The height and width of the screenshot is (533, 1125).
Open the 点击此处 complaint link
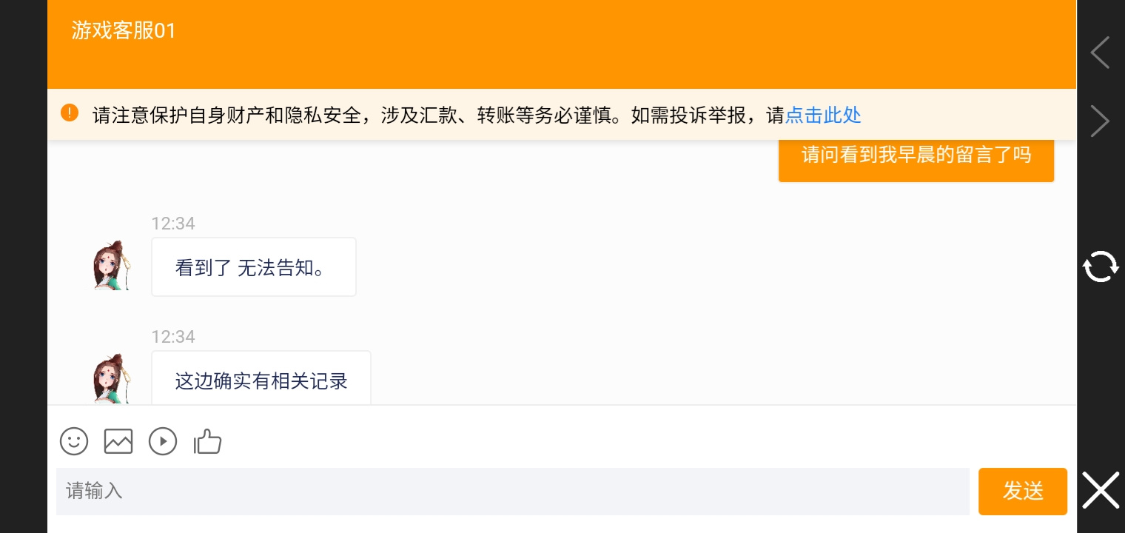(823, 115)
